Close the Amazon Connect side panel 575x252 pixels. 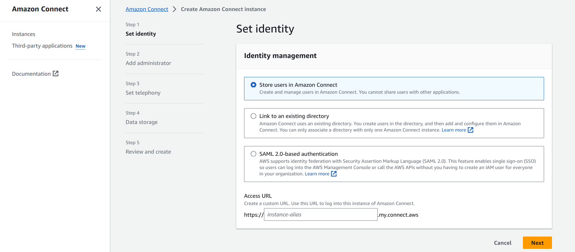coord(99,9)
